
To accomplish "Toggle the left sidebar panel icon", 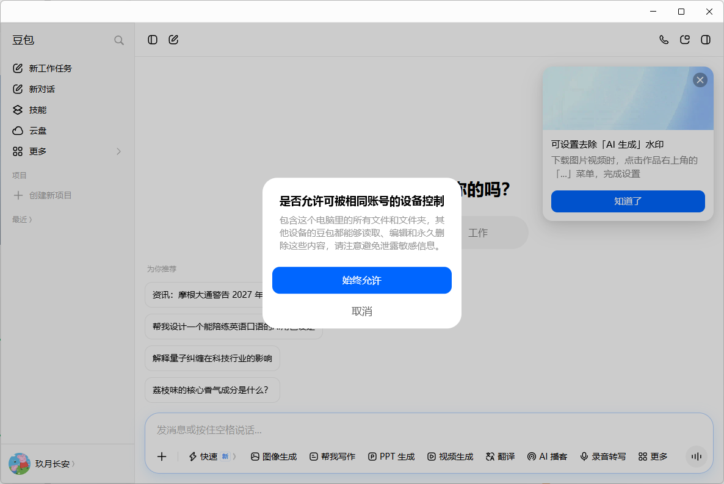I will 153,40.
